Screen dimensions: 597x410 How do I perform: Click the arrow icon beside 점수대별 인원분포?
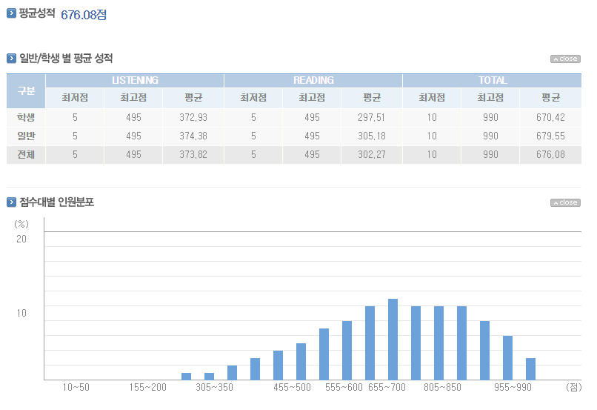click(x=11, y=202)
